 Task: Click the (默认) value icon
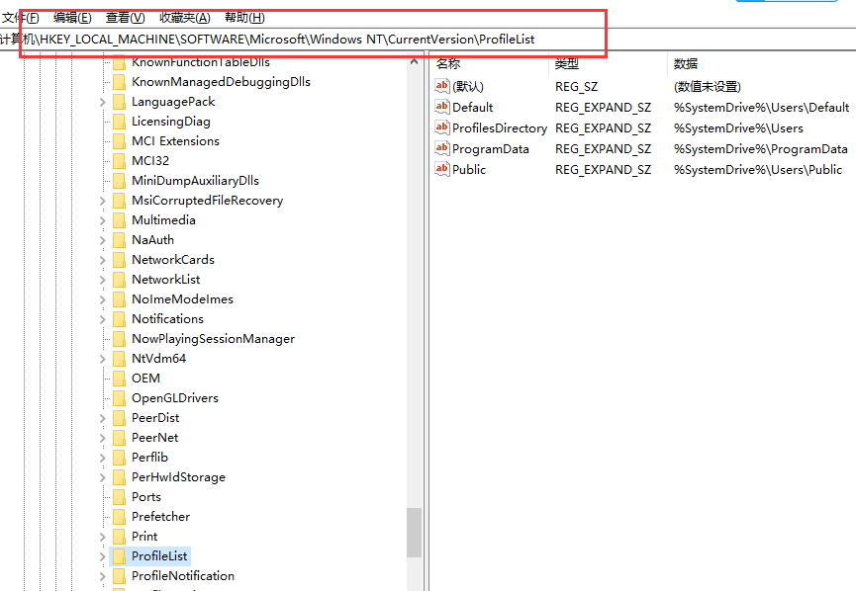click(442, 86)
